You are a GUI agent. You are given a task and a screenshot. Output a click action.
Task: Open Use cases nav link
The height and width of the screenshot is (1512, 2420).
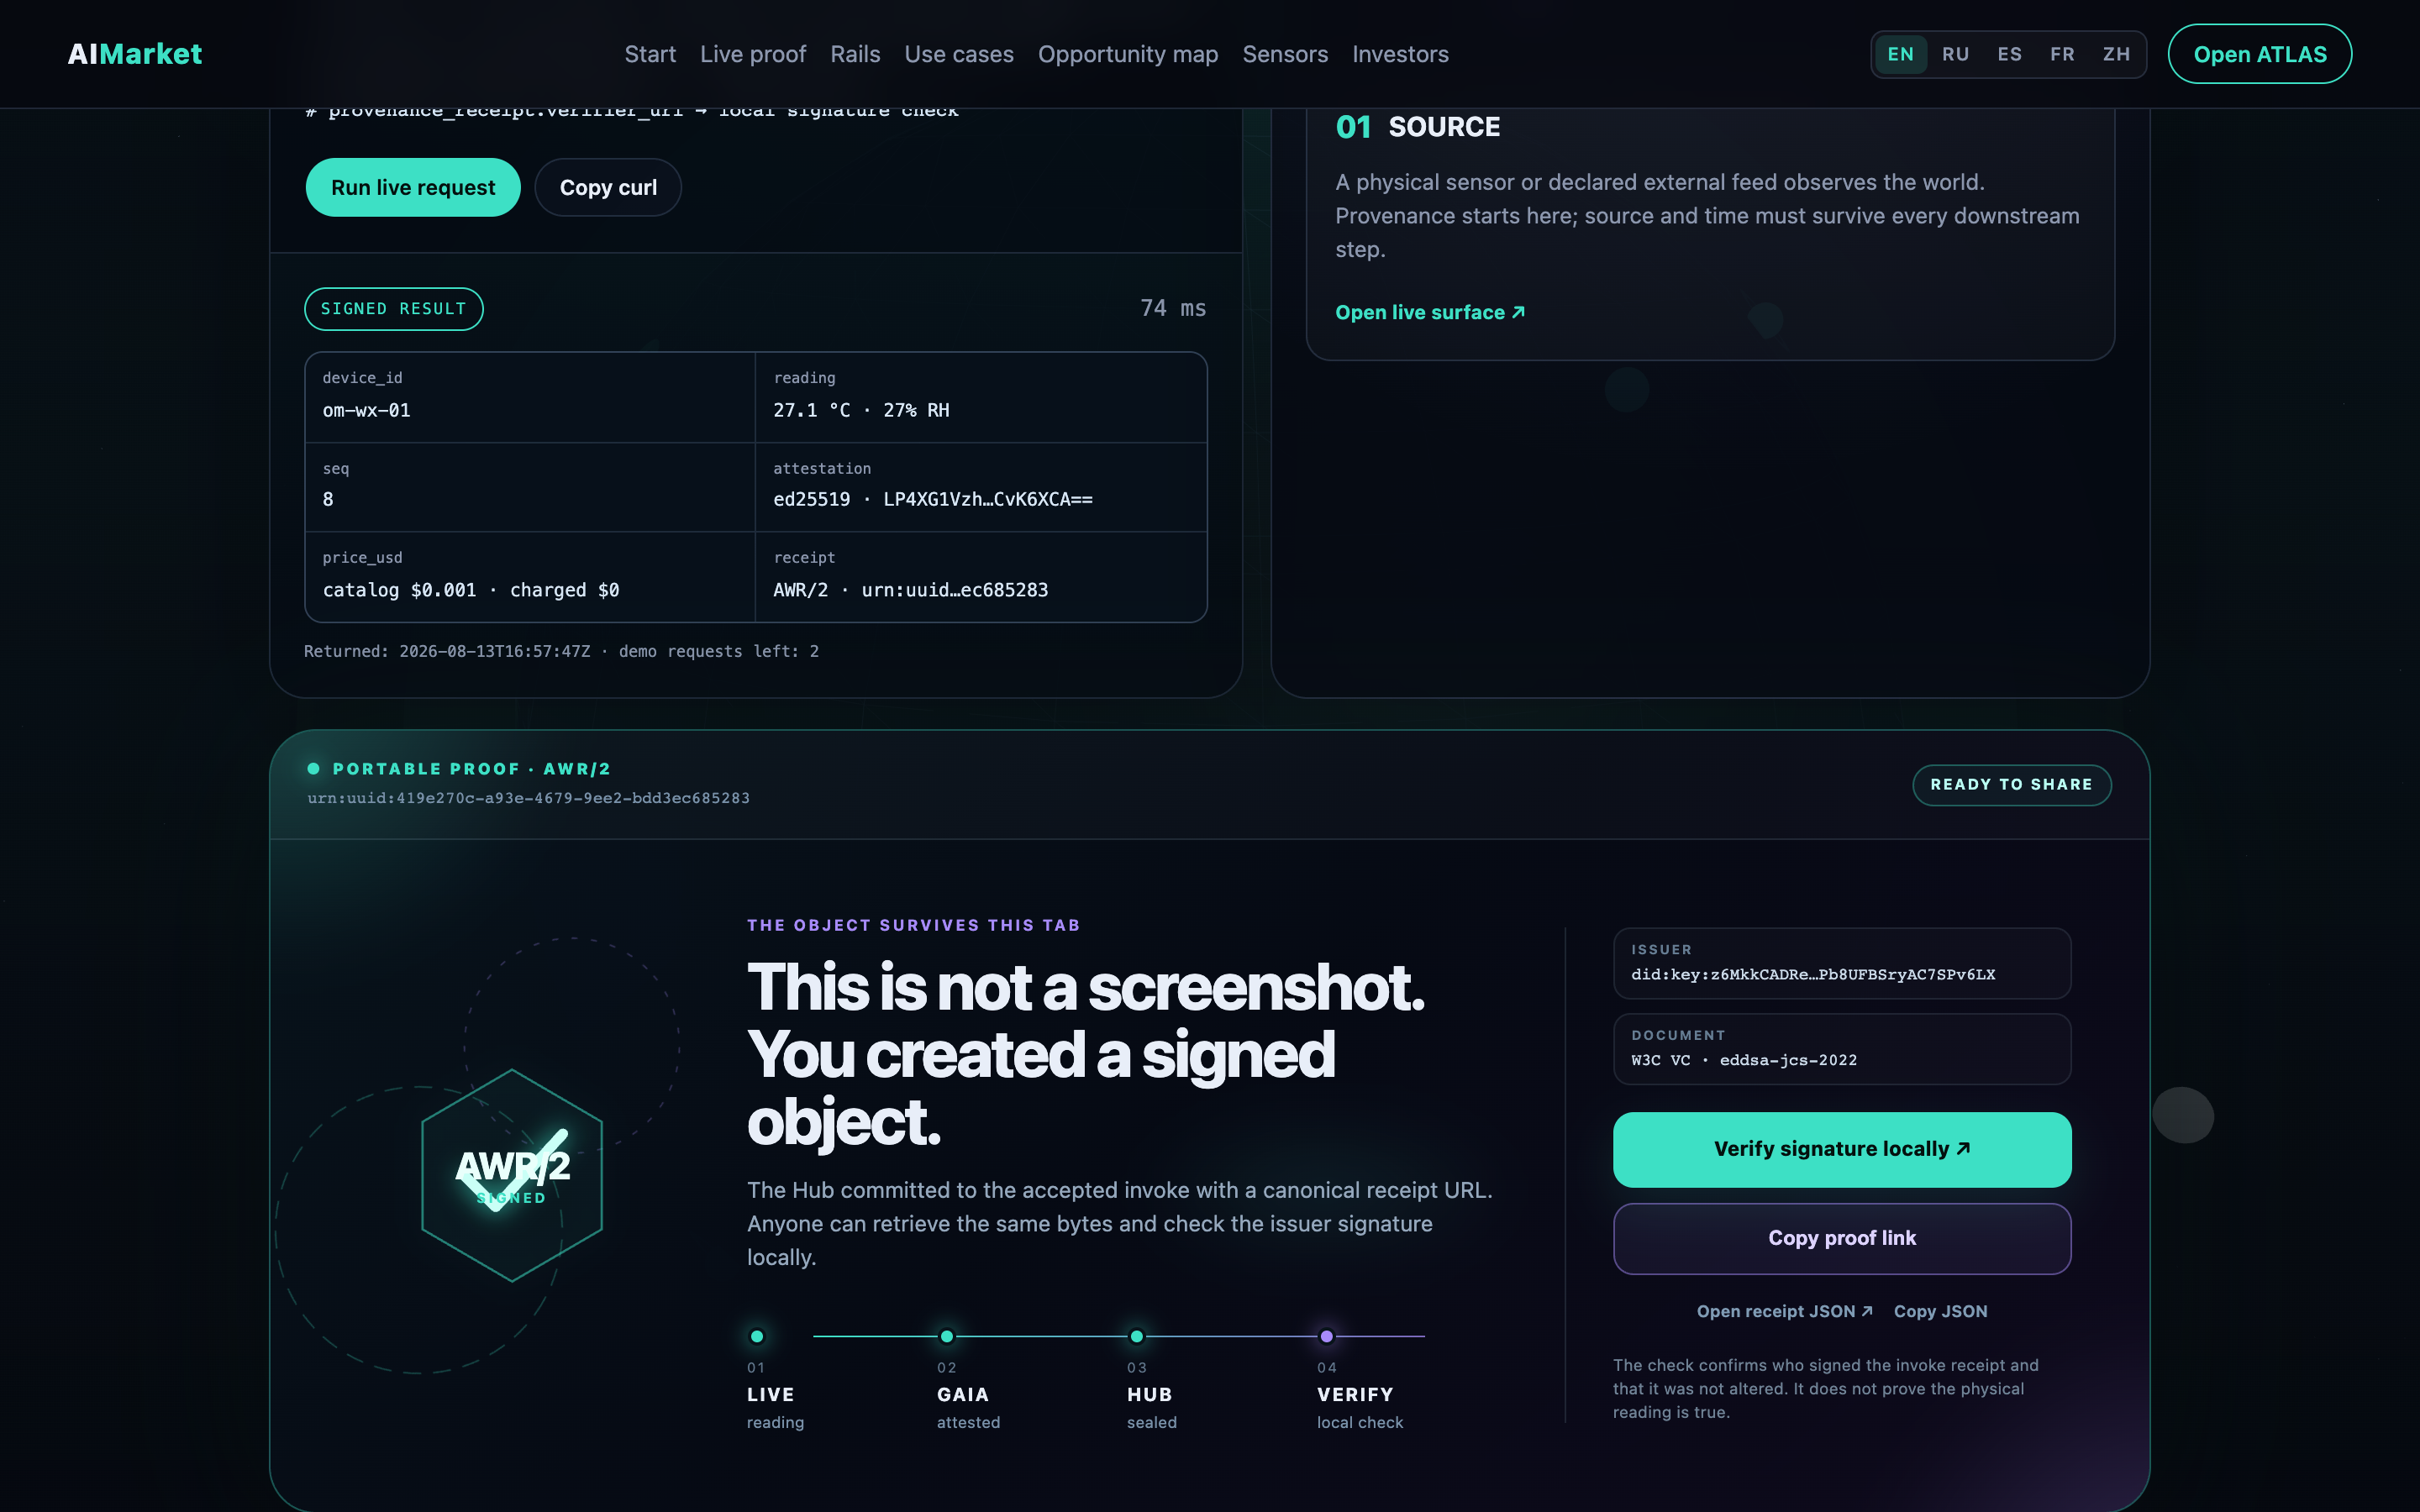tap(959, 54)
